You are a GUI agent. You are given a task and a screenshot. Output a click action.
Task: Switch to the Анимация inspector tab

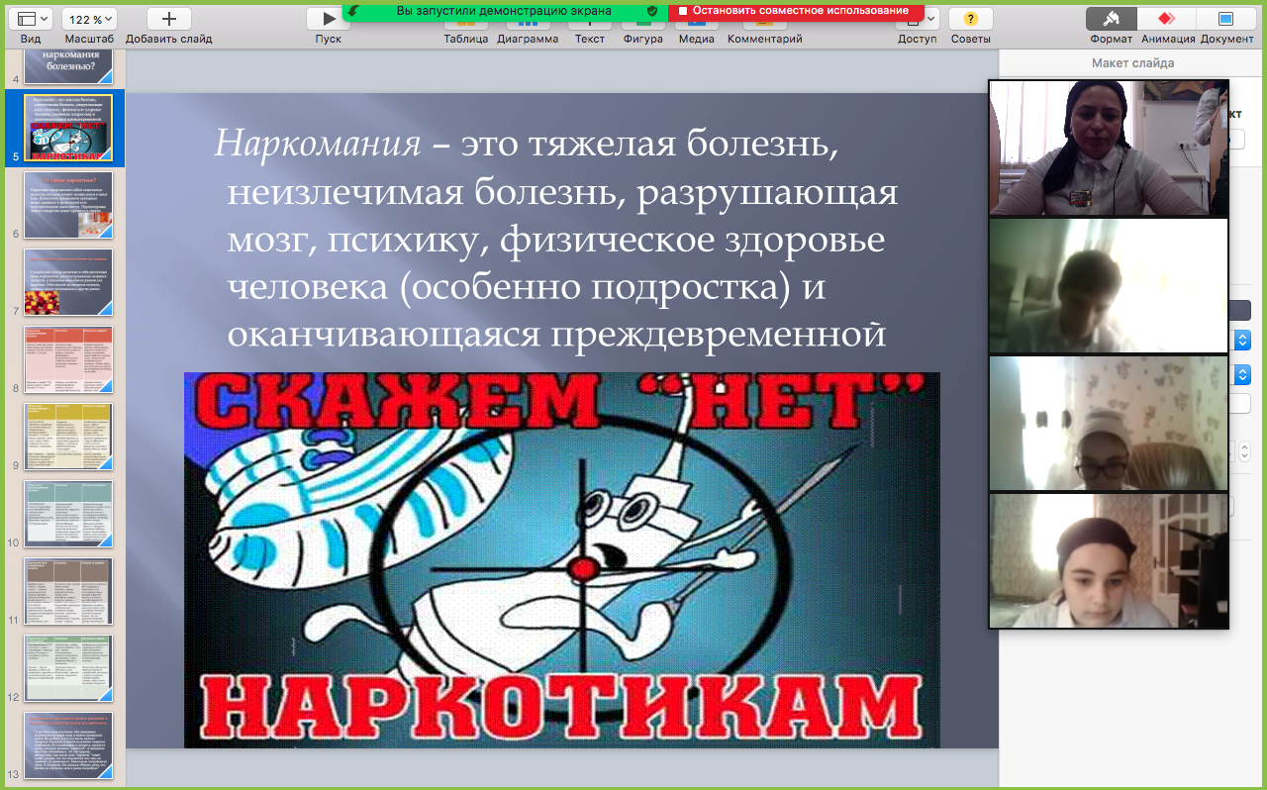tap(1166, 19)
